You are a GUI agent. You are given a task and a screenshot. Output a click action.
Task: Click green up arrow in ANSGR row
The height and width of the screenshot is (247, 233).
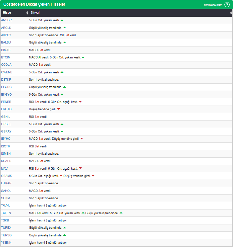[x=62, y=20]
